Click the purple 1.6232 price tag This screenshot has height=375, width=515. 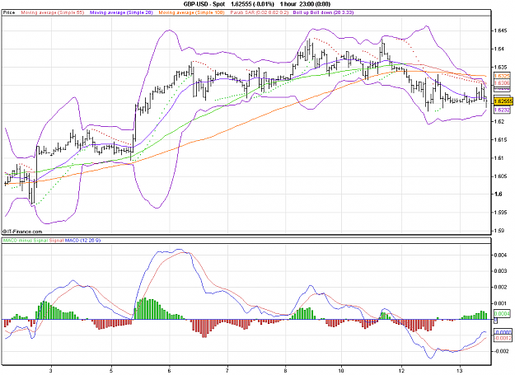pyautogui.click(x=502, y=110)
